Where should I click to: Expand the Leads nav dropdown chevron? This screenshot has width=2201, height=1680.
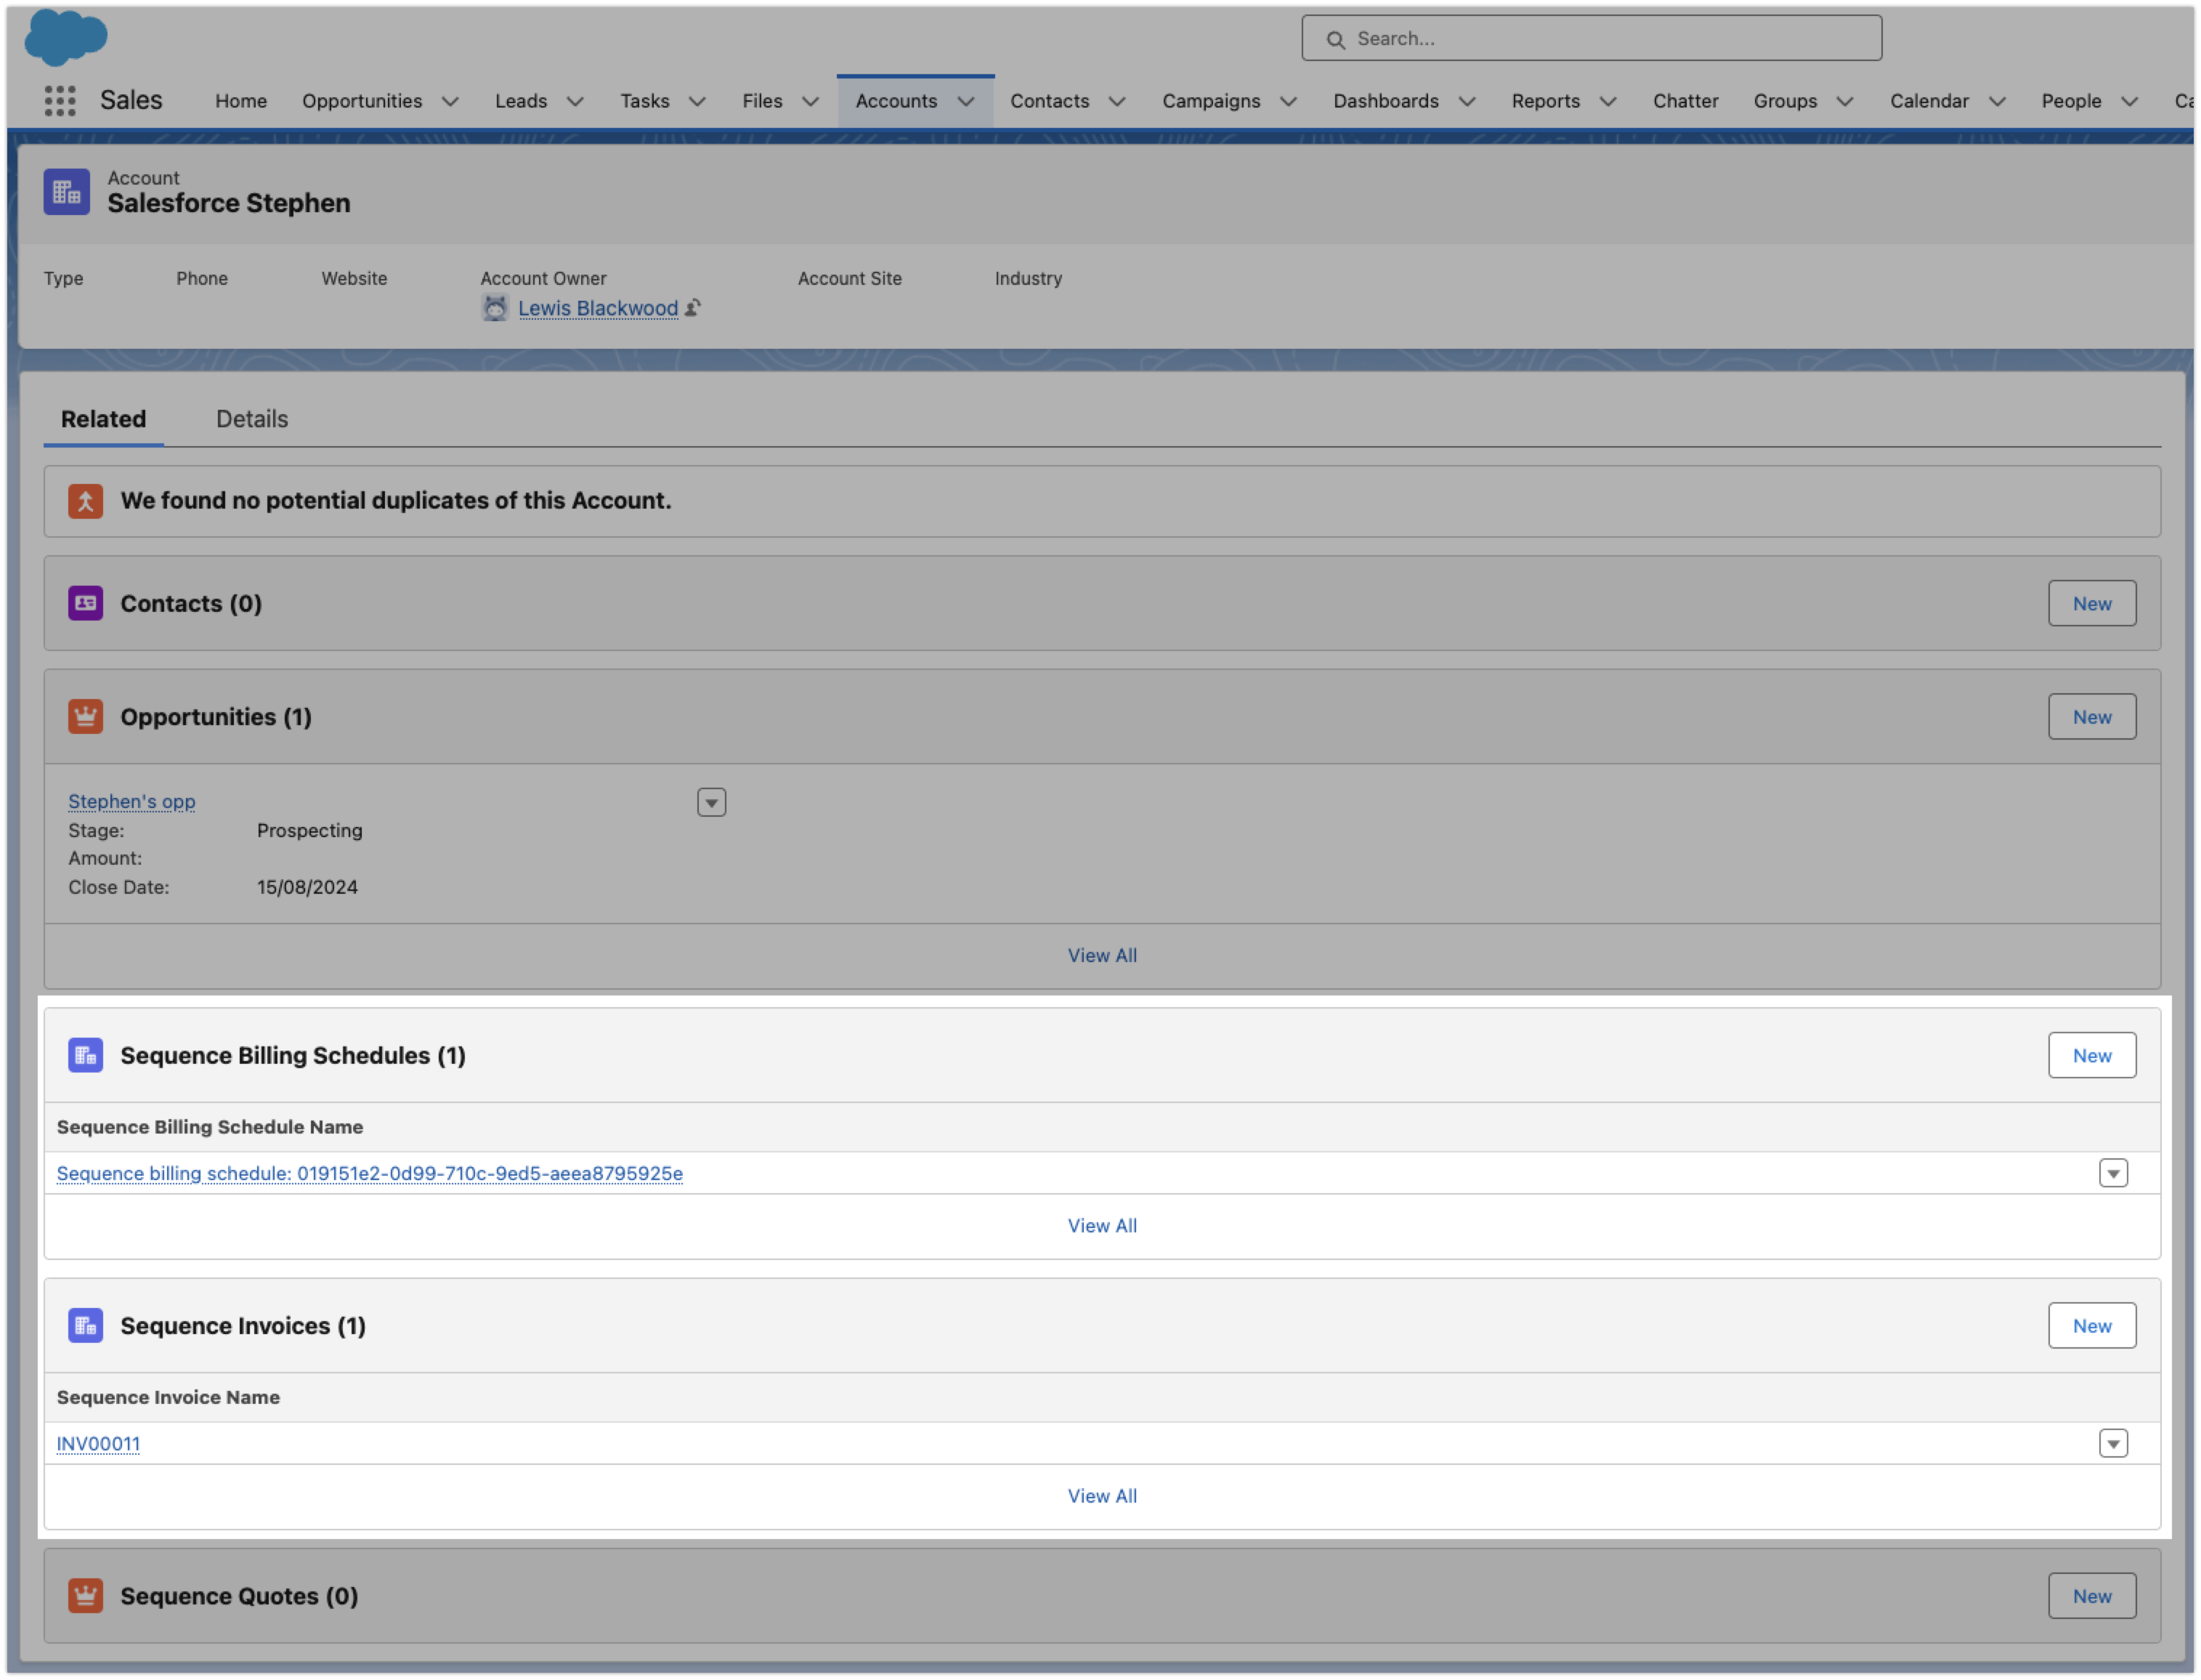click(x=576, y=101)
